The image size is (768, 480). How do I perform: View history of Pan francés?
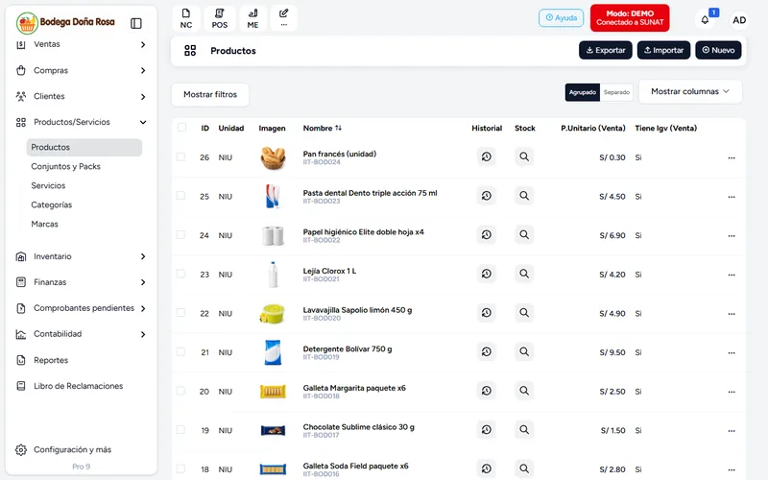[x=487, y=156]
